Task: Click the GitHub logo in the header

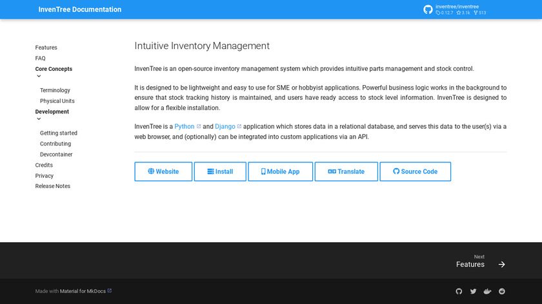Action: point(428,10)
